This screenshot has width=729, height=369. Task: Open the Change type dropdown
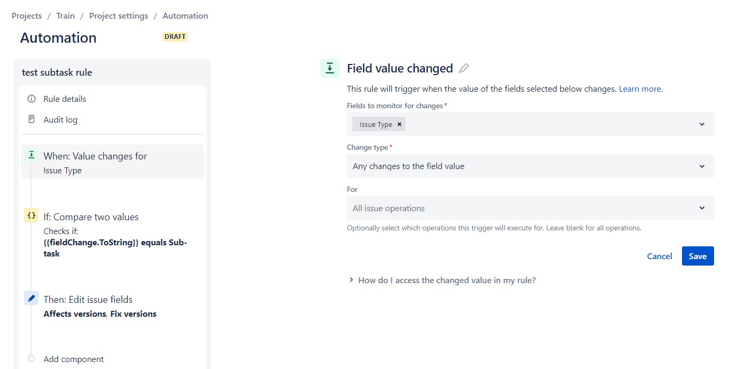pyautogui.click(x=702, y=166)
